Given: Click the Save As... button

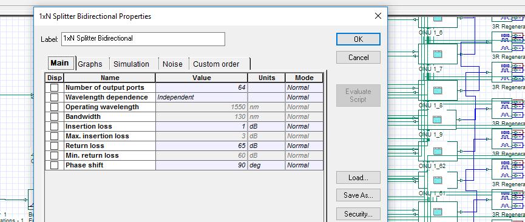Looking at the screenshot, I should click(x=358, y=195).
